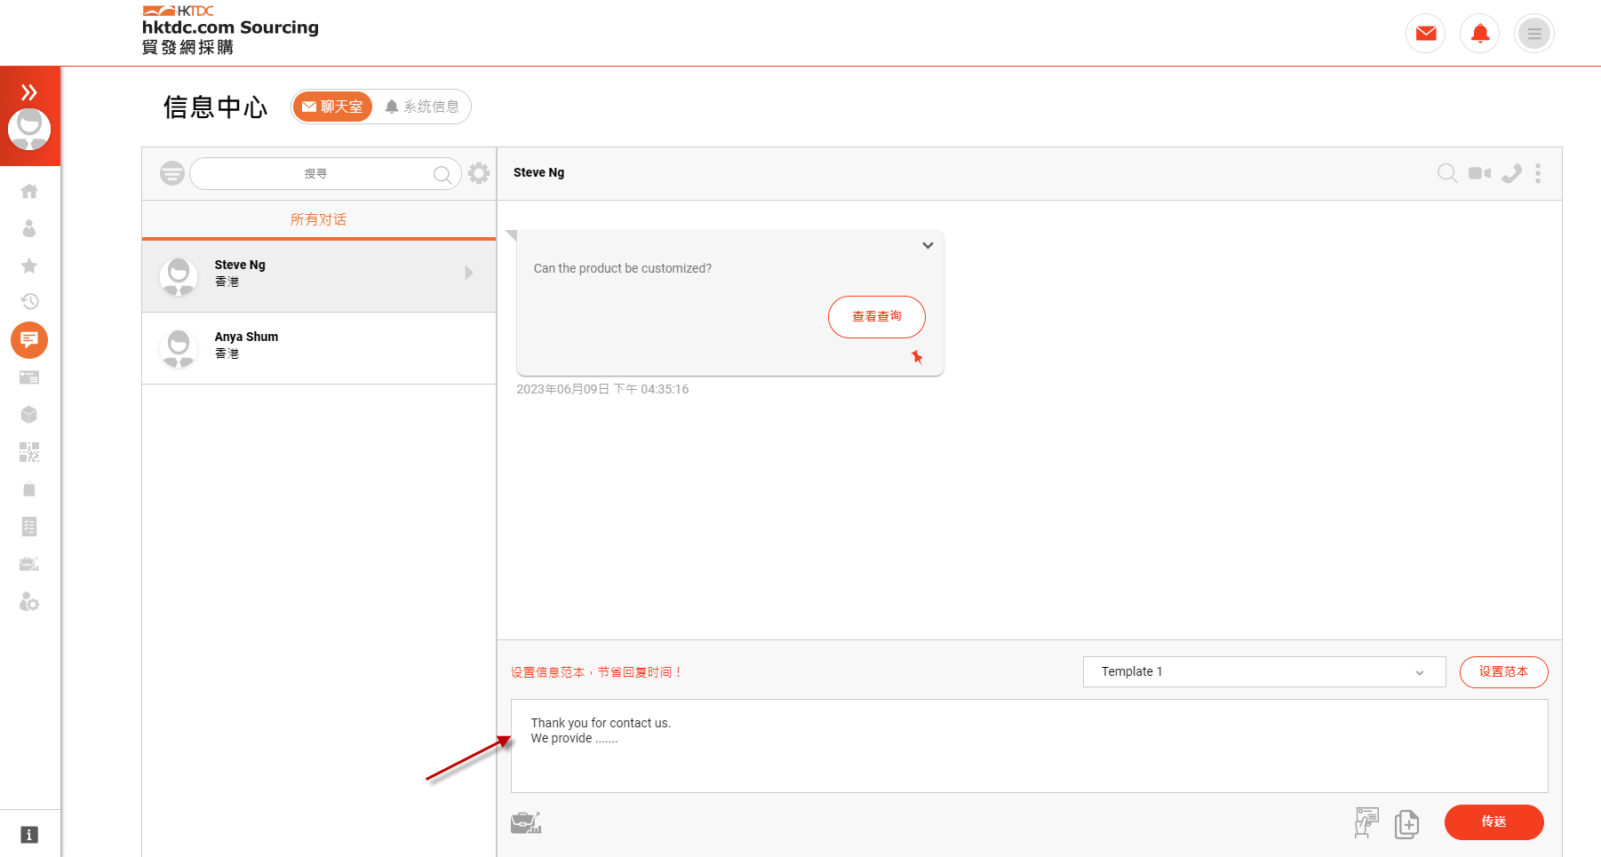The image size is (1601, 857).
Task: Go to home icon in sidebar
Action: coord(29,191)
